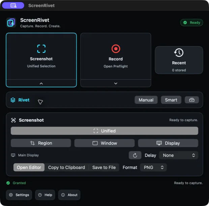The height and width of the screenshot is (206, 209).
Task: Switch Rivet to Manual mode
Action: pos(146,100)
